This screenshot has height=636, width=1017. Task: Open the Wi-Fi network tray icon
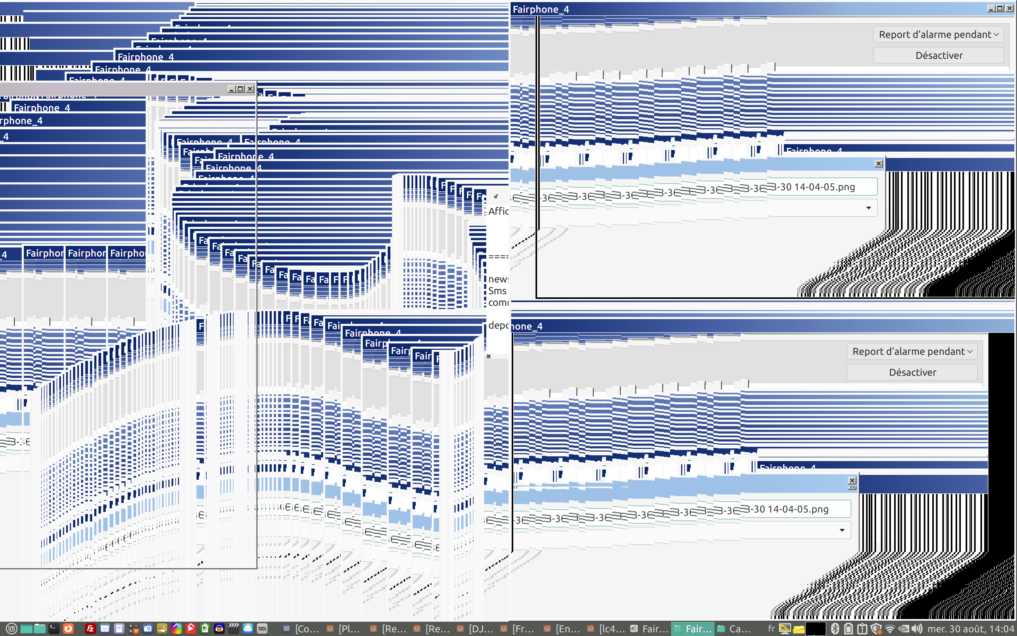coord(890,629)
